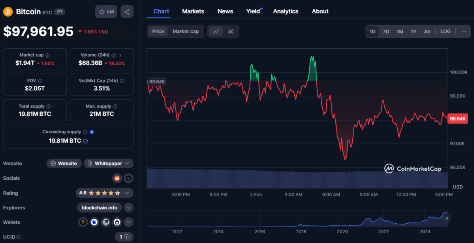Switch to the Analytics tab

tap(286, 11)
